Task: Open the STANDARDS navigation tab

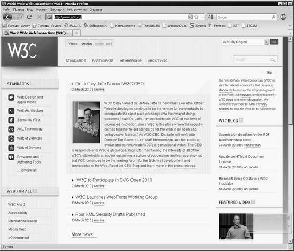Action: pyautogui.click(x=76, y=61)
